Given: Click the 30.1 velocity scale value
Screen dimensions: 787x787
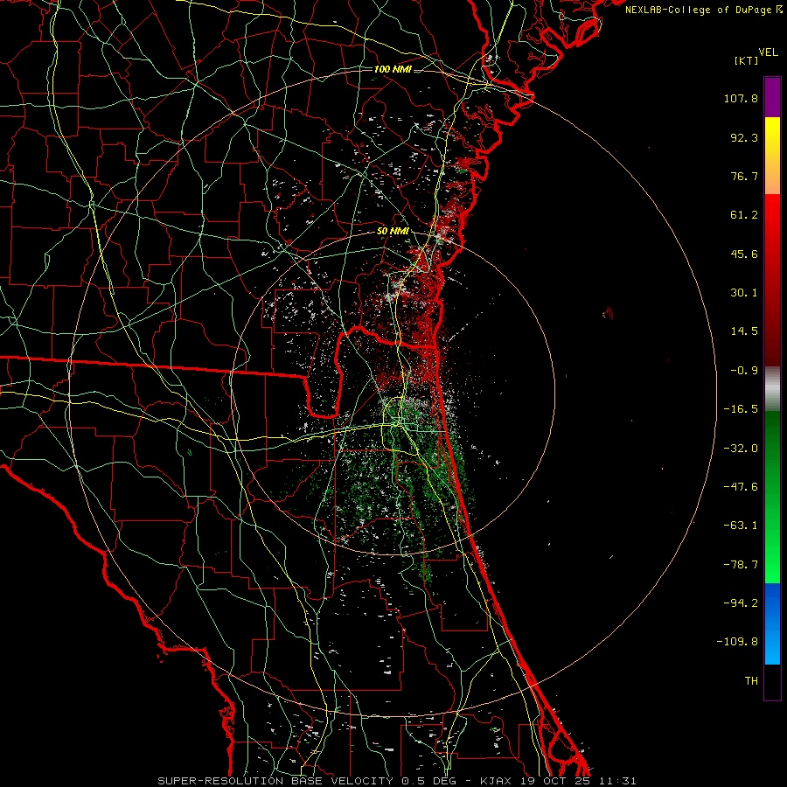Looking at the screenshot, I should pos(744,293).
